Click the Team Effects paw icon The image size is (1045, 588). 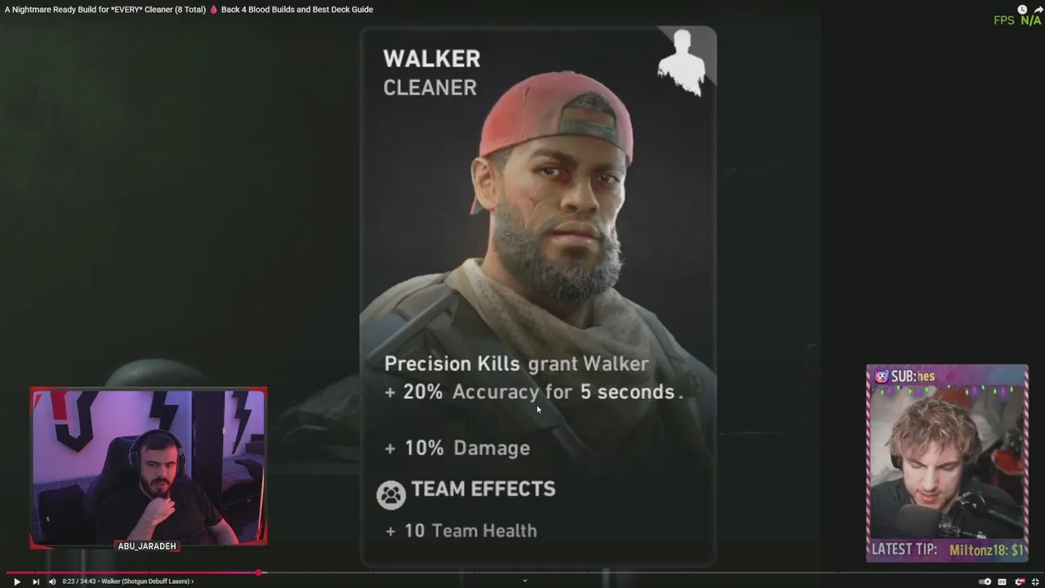pyautogui.click(x=391, y=495)
